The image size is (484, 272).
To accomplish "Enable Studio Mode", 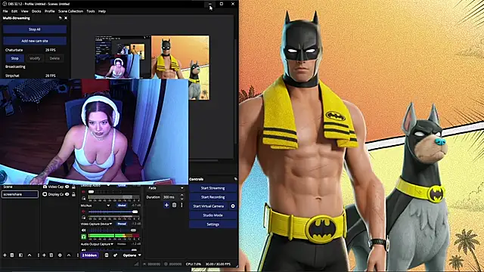I will 213,215.
